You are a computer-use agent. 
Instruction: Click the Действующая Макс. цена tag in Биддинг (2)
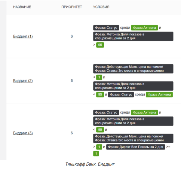click(133, 69)
